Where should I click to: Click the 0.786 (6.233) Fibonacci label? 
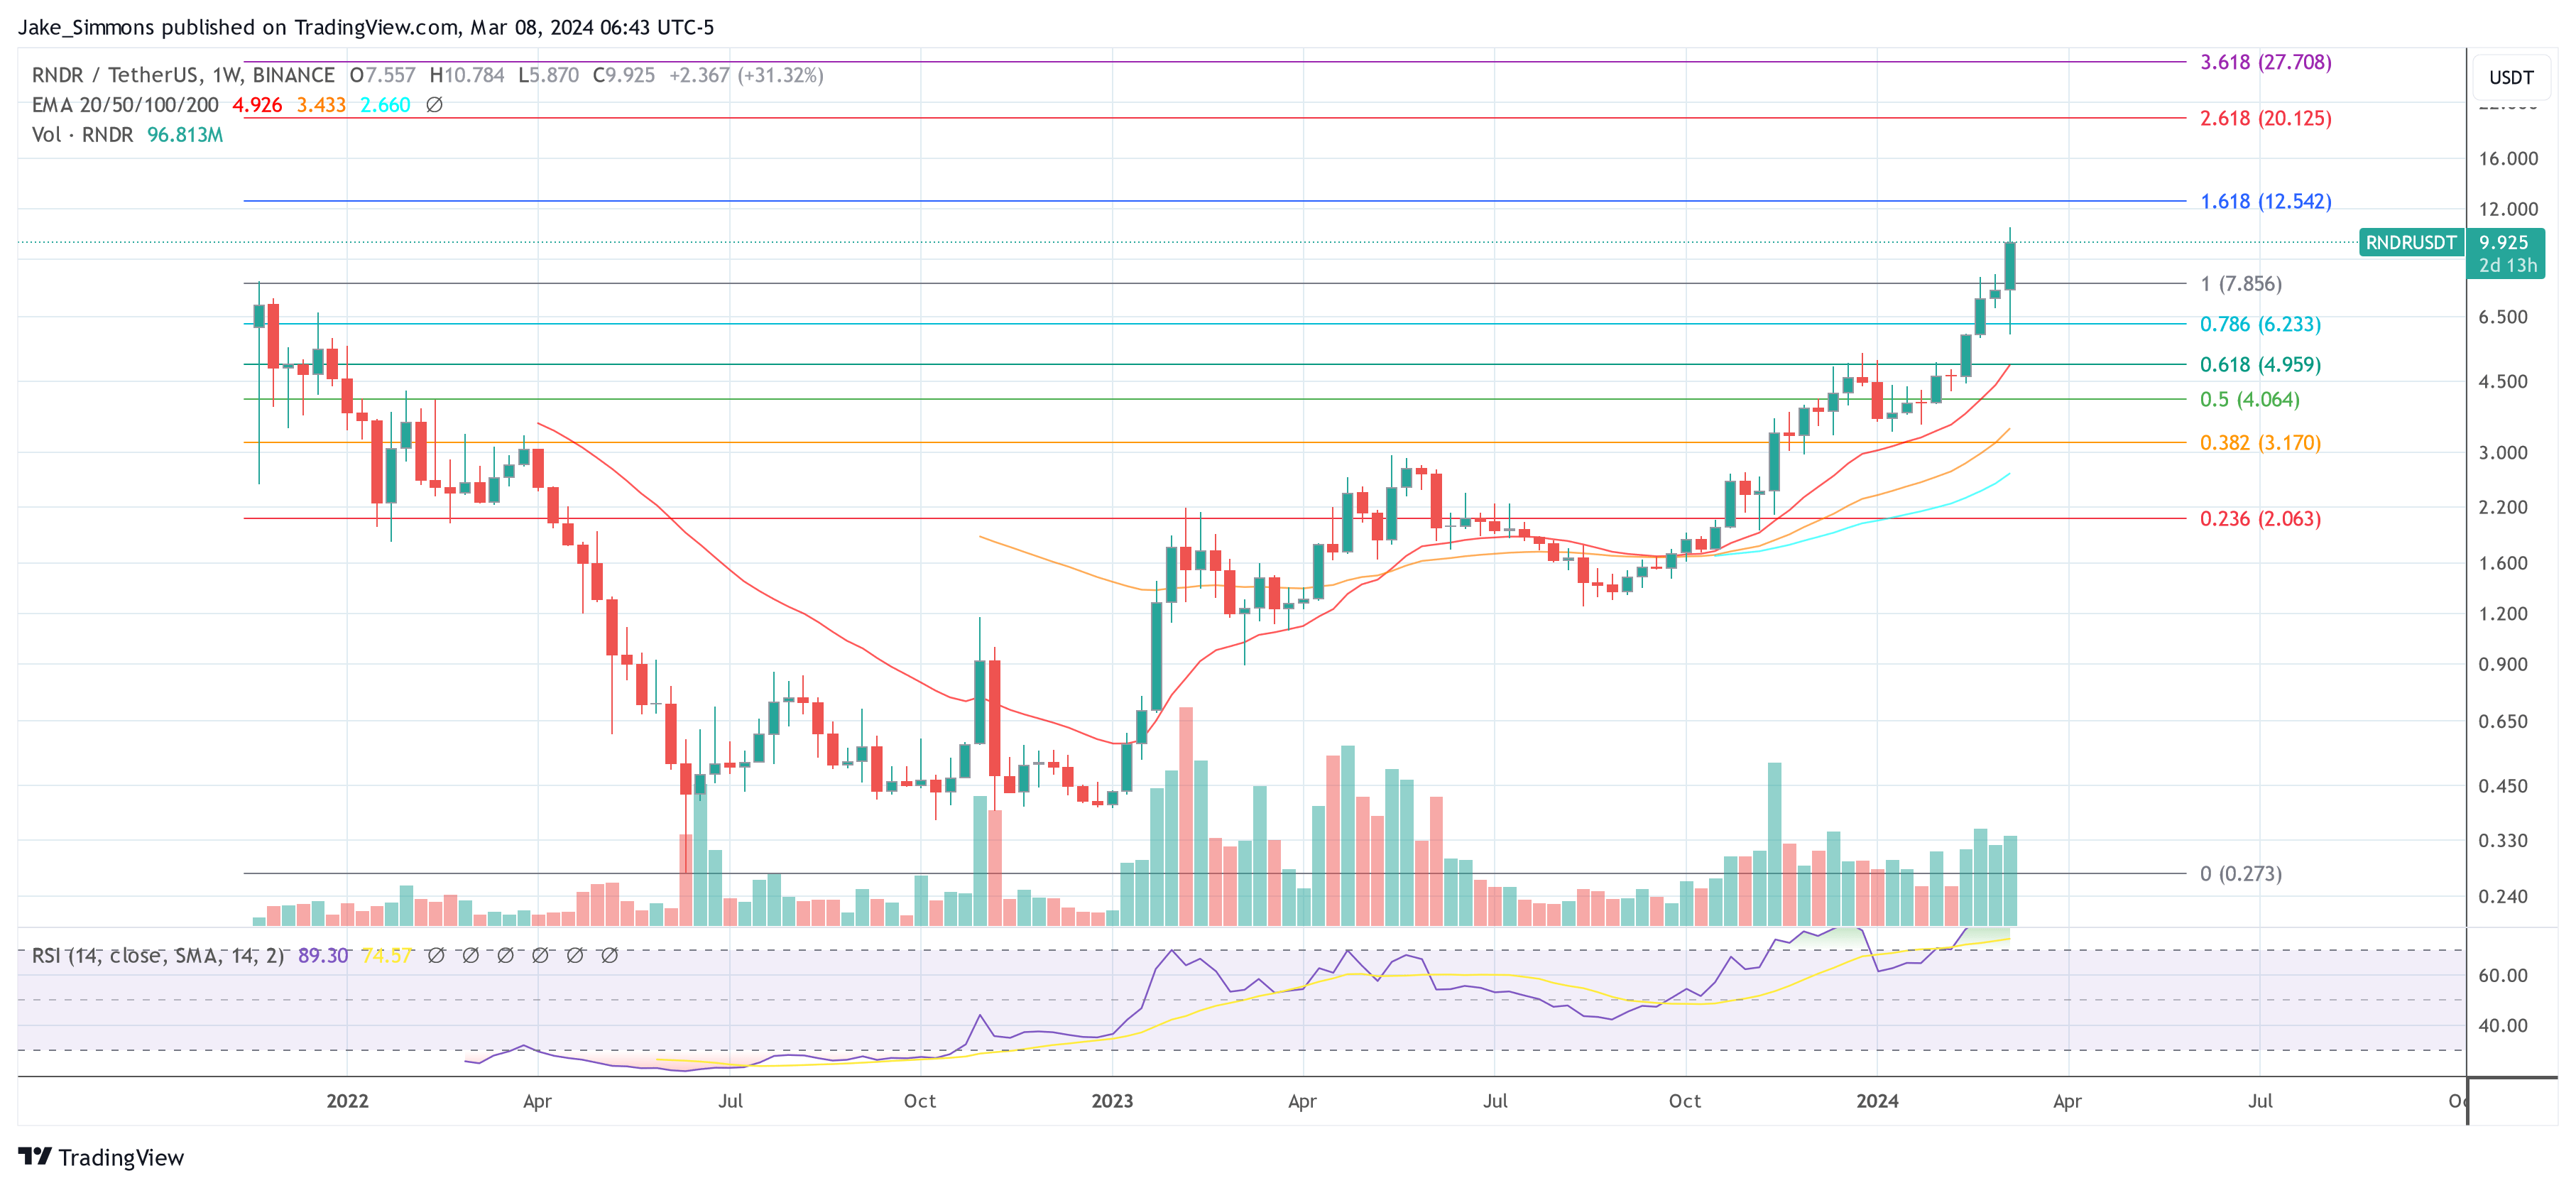(x=2260, y=324)
